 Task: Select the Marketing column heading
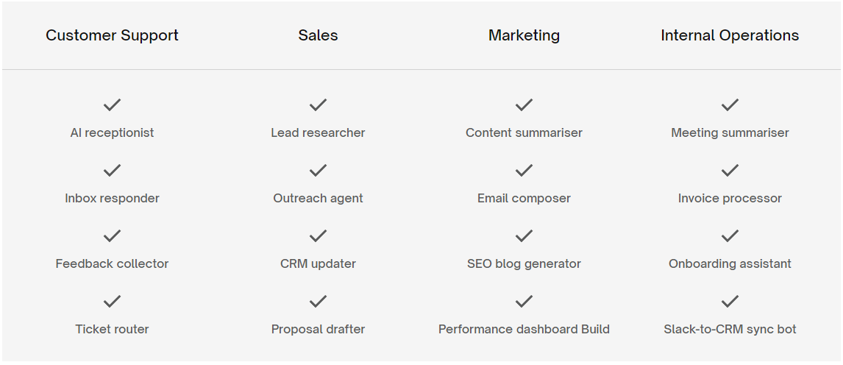pos(524,35)
